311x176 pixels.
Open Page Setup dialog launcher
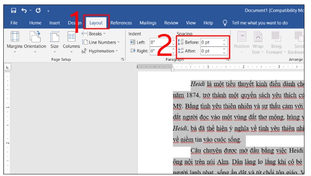(123, 60)
